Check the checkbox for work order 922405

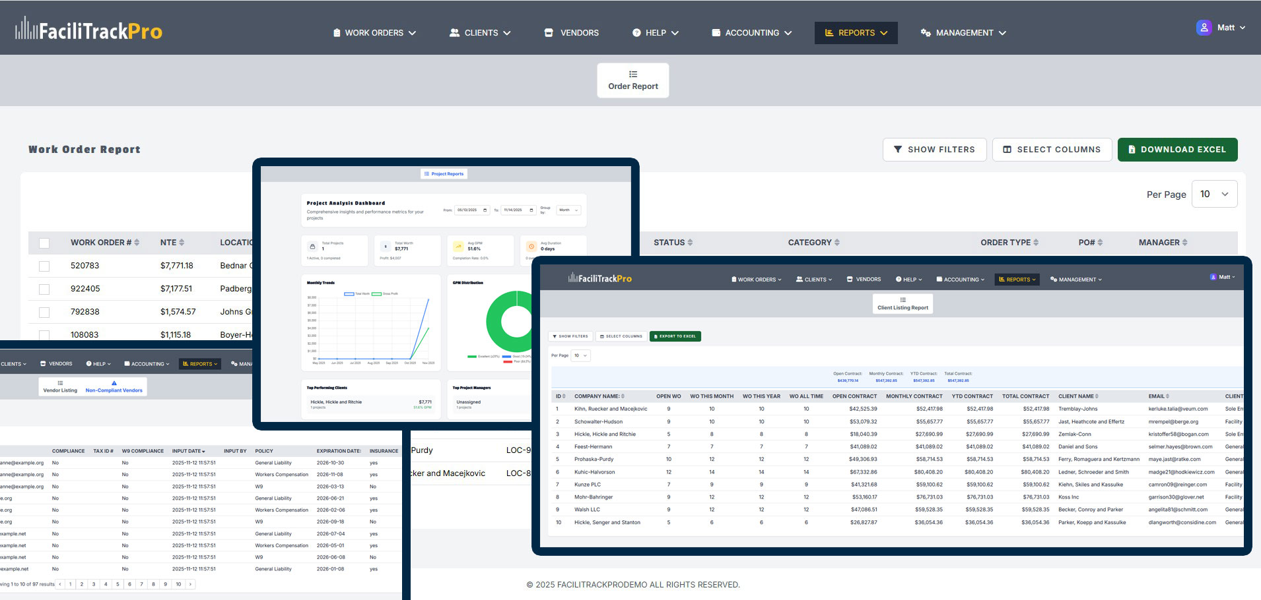(x=44, y=289)
